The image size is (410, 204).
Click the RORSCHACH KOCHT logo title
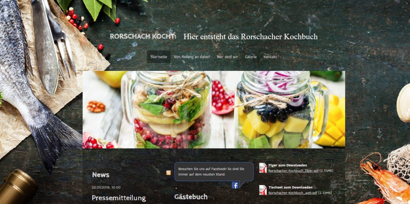click(143, 36)
